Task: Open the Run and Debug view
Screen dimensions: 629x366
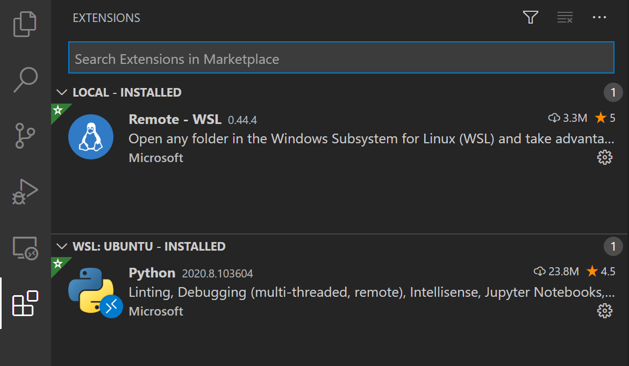Action: 25,191
